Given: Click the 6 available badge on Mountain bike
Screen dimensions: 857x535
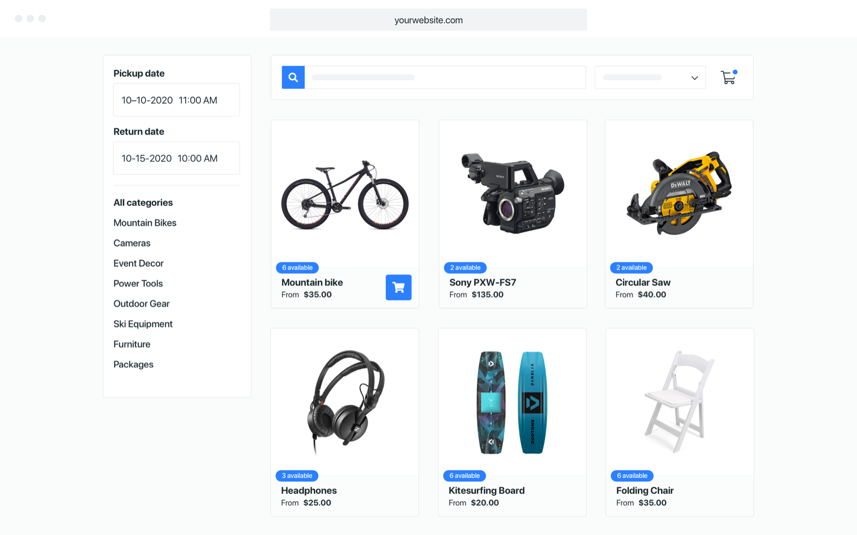Looking at the screenshot, I should pos(297,267).
